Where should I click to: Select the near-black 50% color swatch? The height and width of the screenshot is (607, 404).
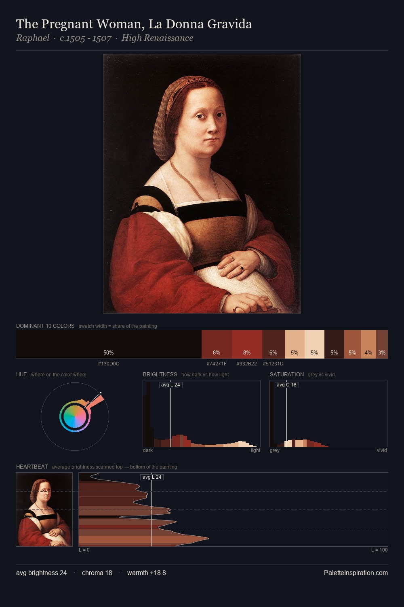109,344
